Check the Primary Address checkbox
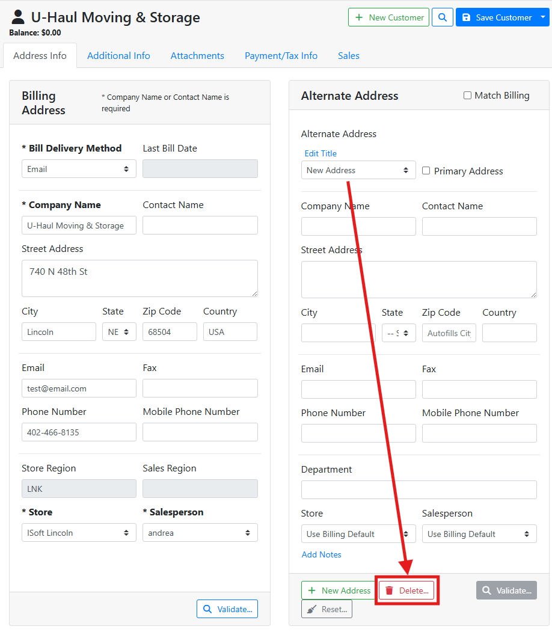This screenshot has width=552, height=638. (426, 171)
